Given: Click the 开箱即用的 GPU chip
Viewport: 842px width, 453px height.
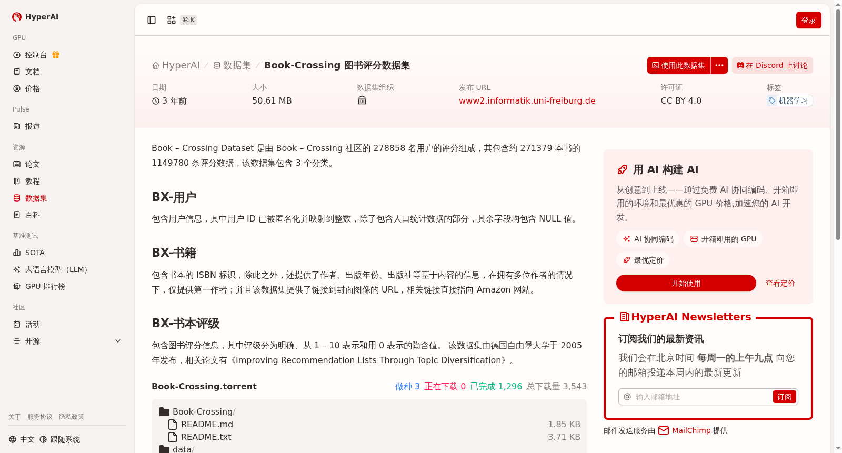Looking at the screenshot, I should click(x=723, y=239).
